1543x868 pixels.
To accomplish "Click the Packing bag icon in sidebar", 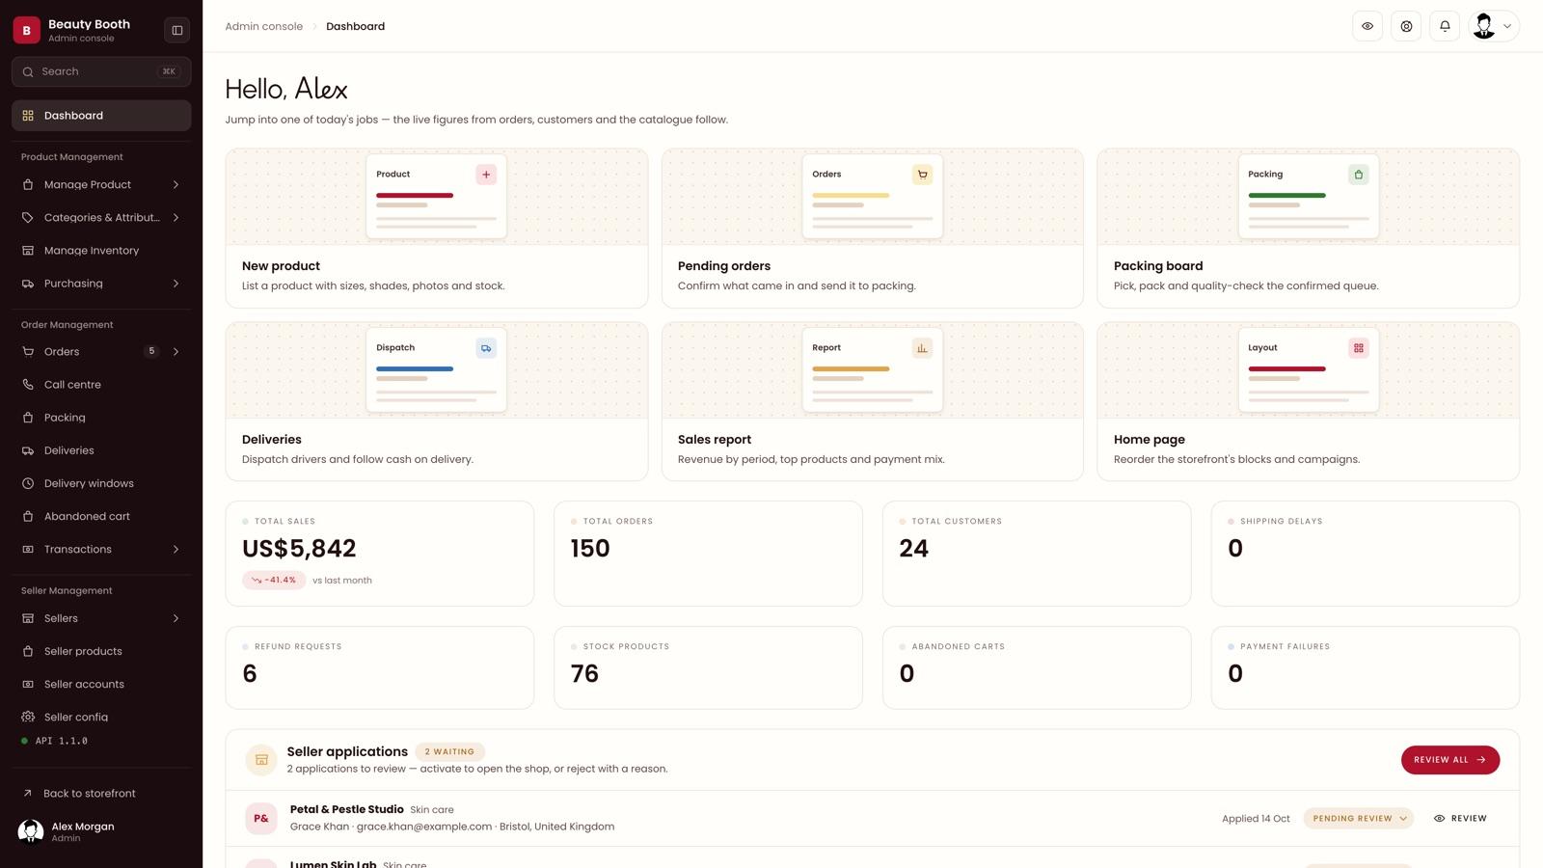I will click(x=28, y=418).
